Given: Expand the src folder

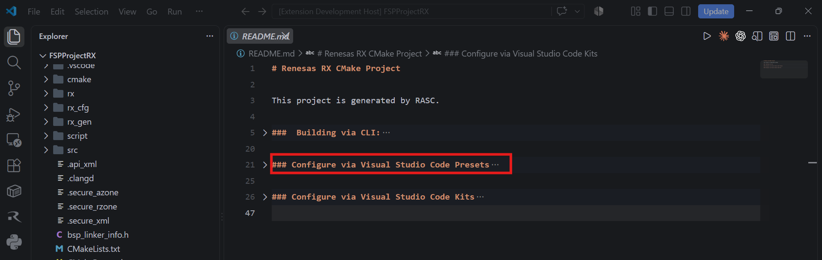Looking at the screenshot, I should (x=46, y=150).
